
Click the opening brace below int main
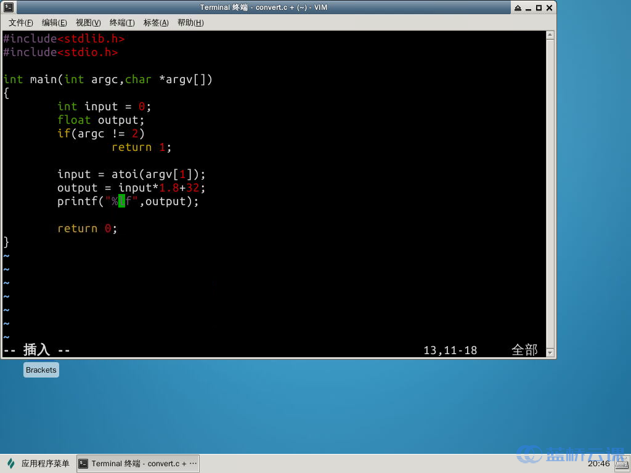tap(6, 93)
